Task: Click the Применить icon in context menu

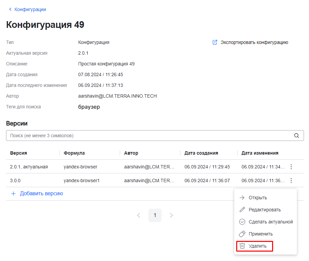Action: coord(242,234)
